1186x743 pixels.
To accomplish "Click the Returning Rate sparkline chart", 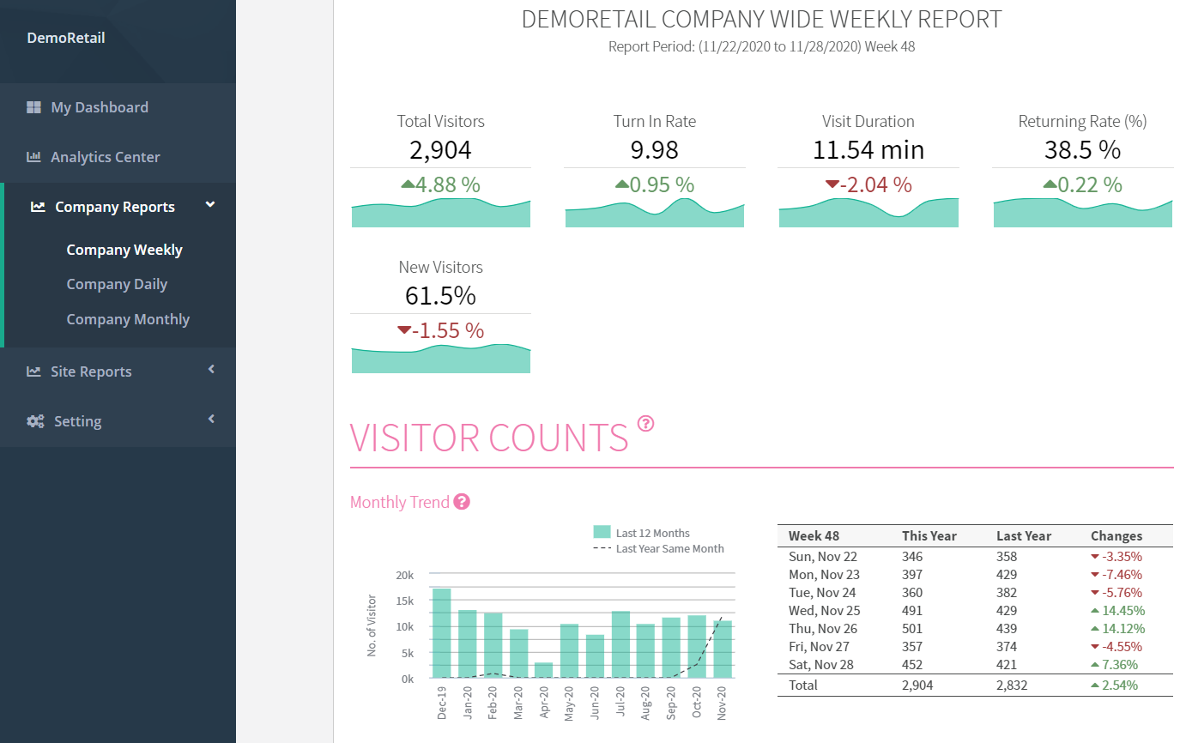I will click(x=1083, y=213).
